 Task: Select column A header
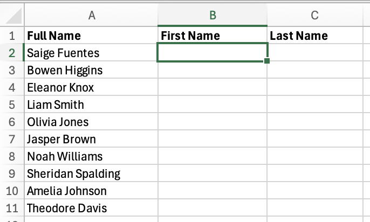pyautogui.click(x=92, y=16)
